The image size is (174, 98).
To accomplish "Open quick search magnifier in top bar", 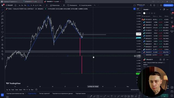I will pos(151,5).
